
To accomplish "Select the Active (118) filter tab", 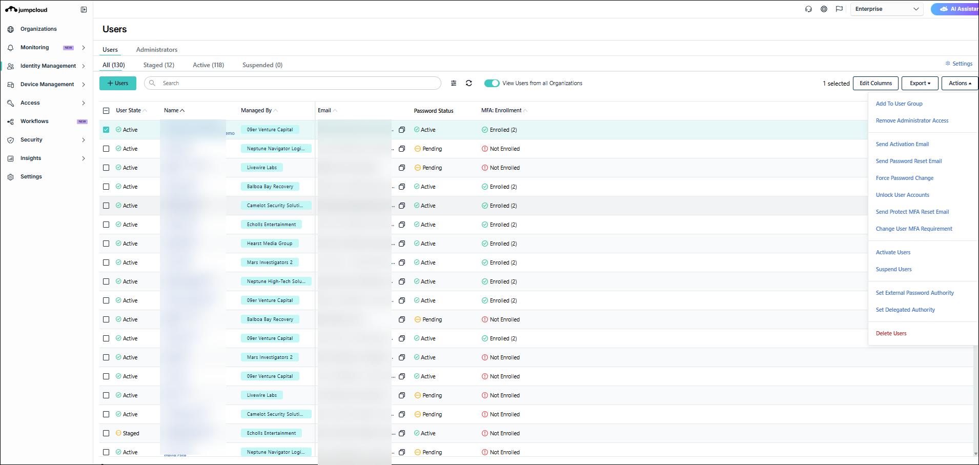I will click(x=209, y=65).
